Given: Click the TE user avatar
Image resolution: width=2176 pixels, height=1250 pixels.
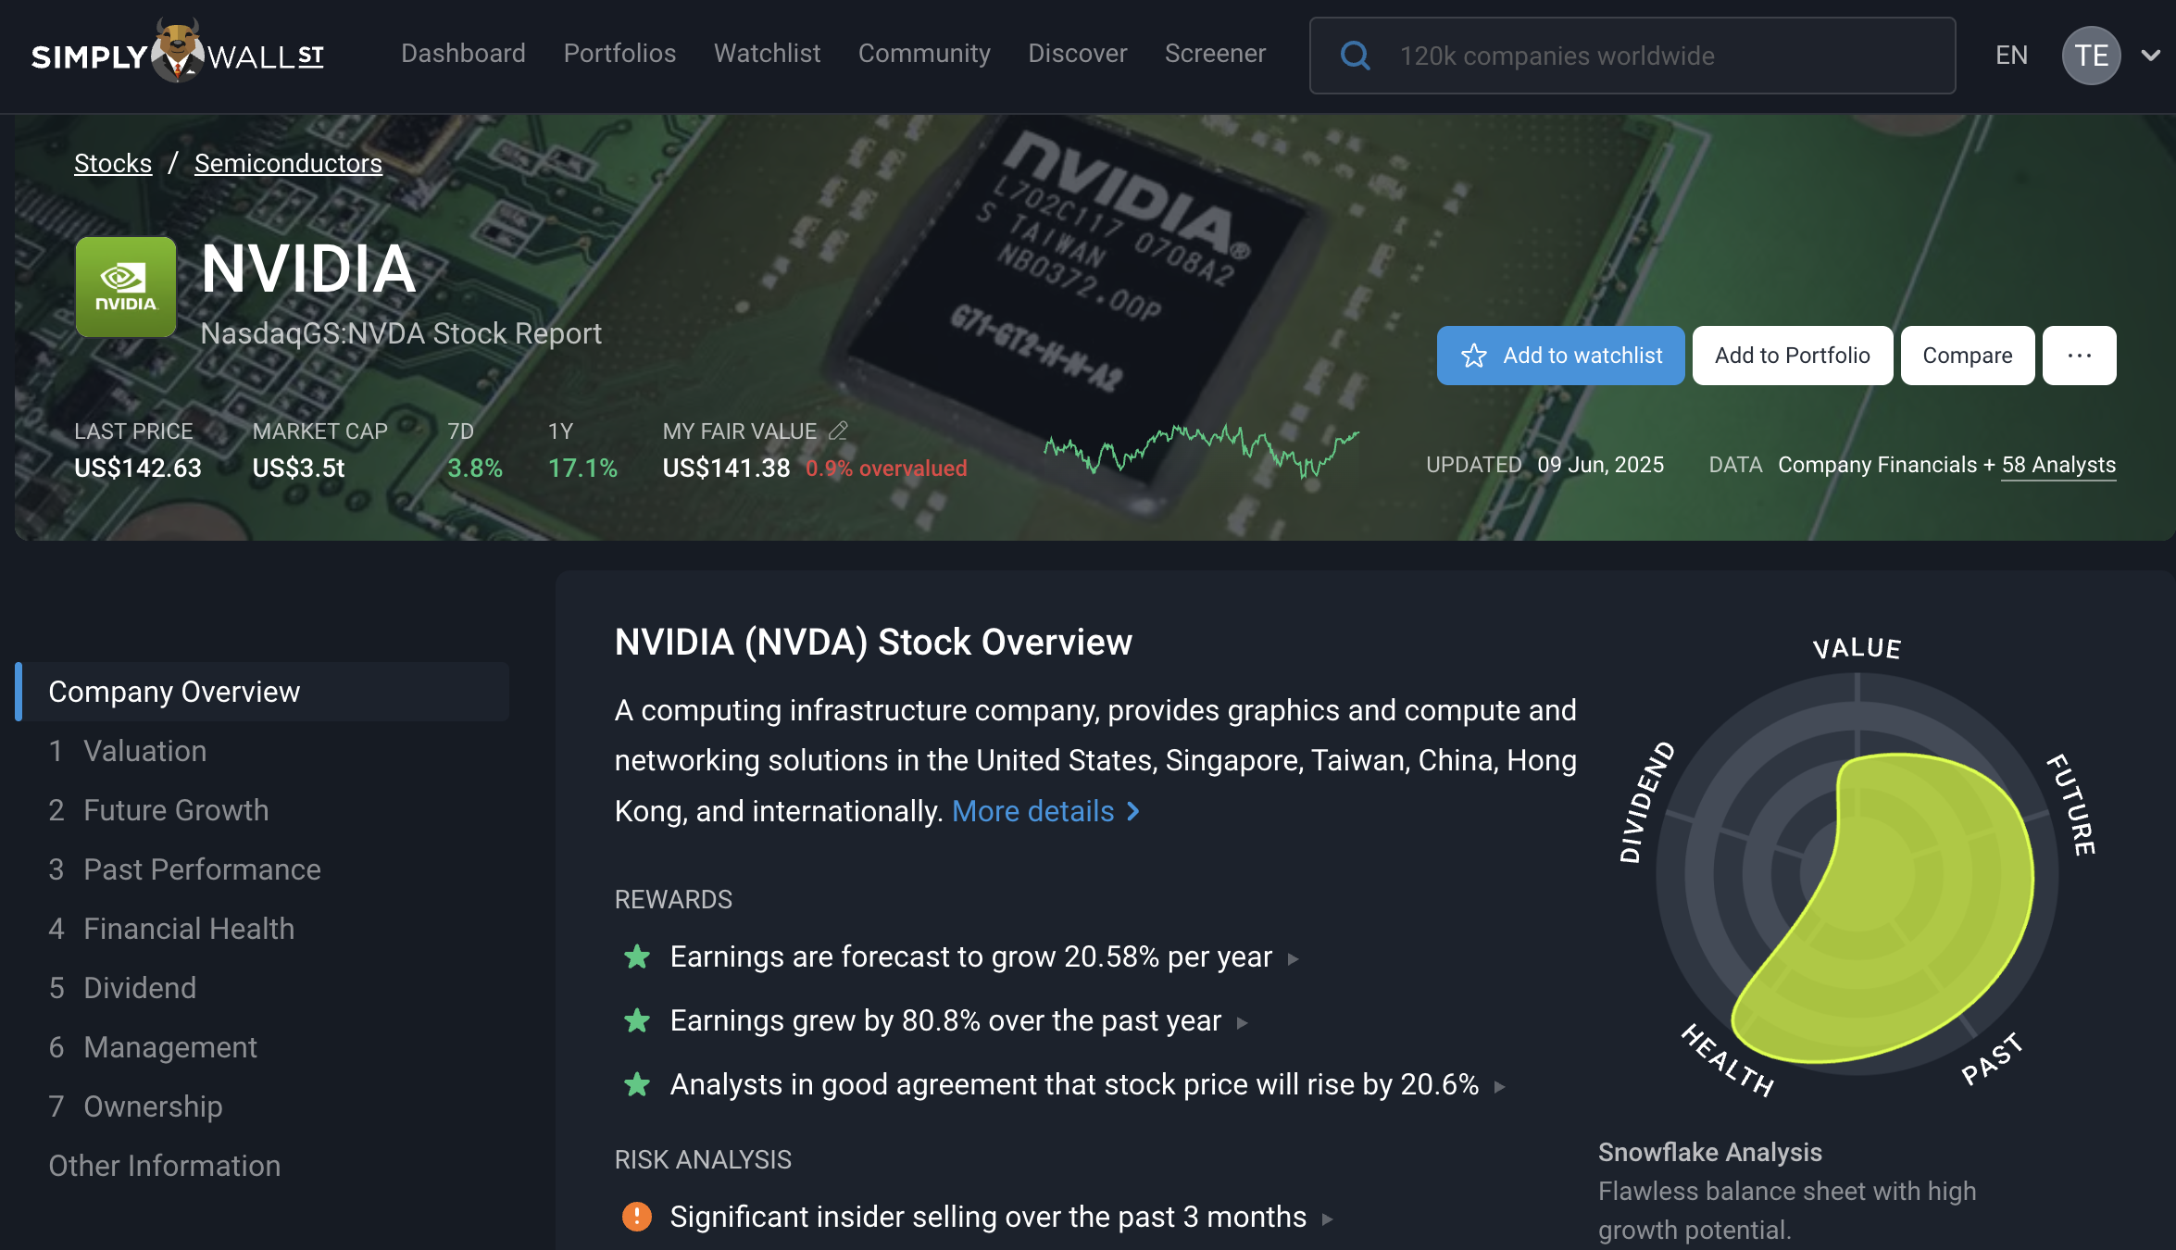Looking at the screenshot, I should click(x=2090, y=56).
